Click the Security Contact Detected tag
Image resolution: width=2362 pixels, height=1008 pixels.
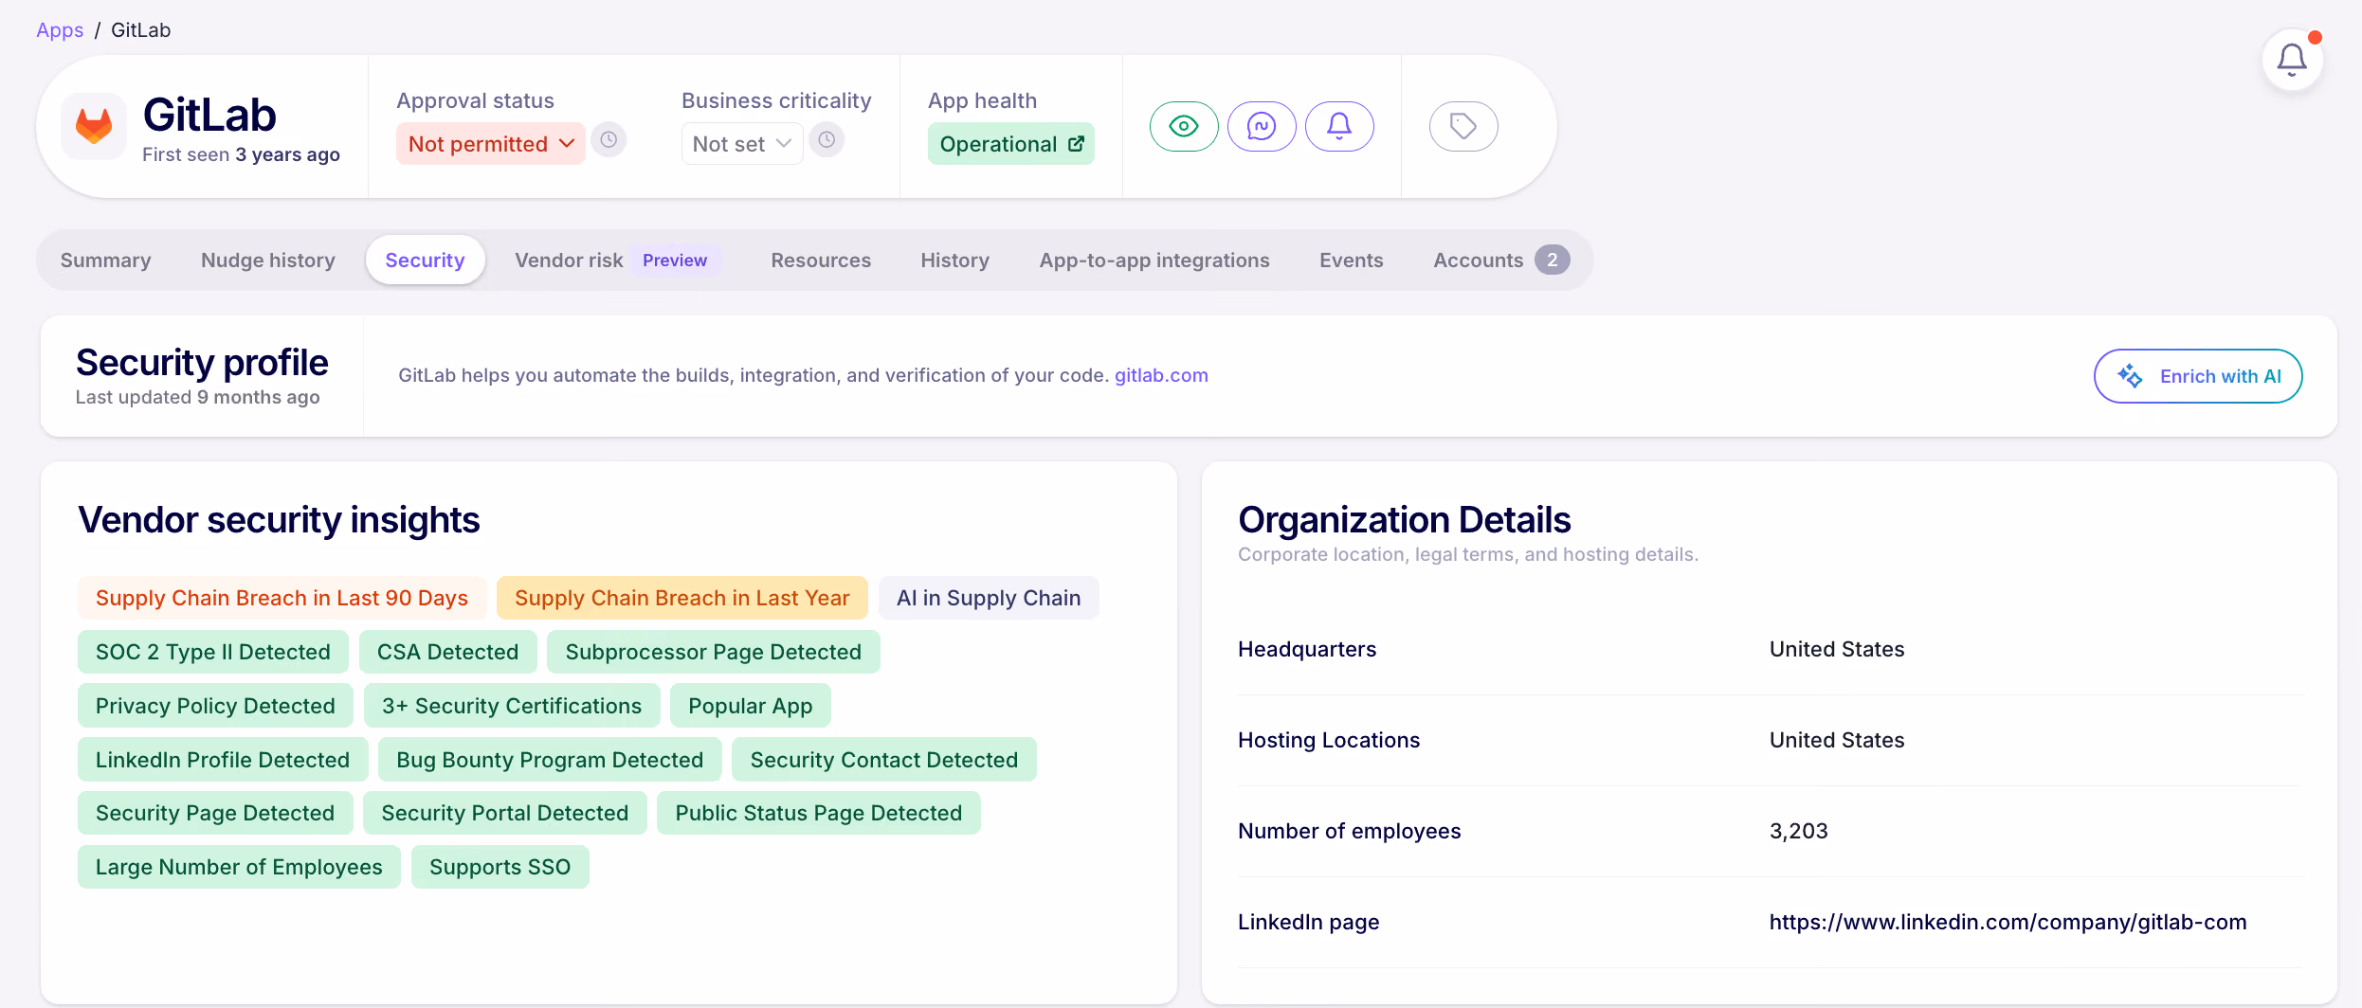(x=884, y=760)
